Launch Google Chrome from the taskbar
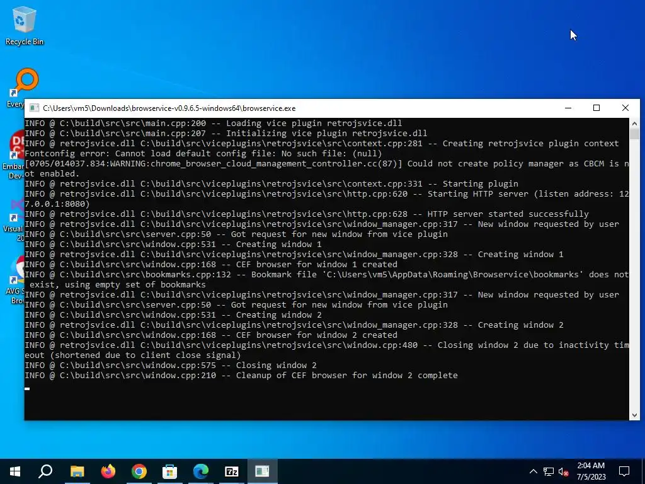 click(x=139, y=471)
